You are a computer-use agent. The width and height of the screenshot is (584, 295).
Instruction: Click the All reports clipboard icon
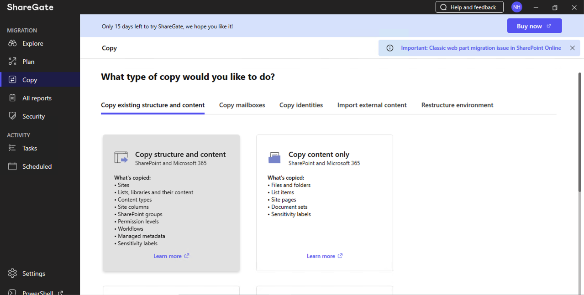click(13, 98)
